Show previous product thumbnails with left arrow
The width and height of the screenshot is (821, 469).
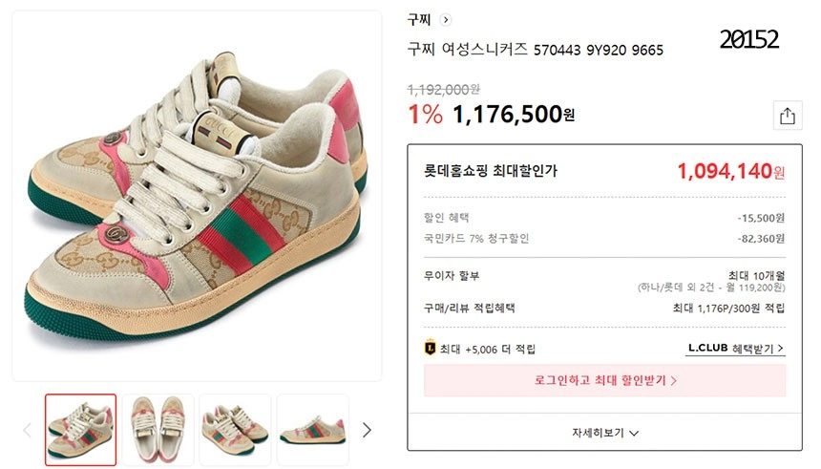[27, 430]
